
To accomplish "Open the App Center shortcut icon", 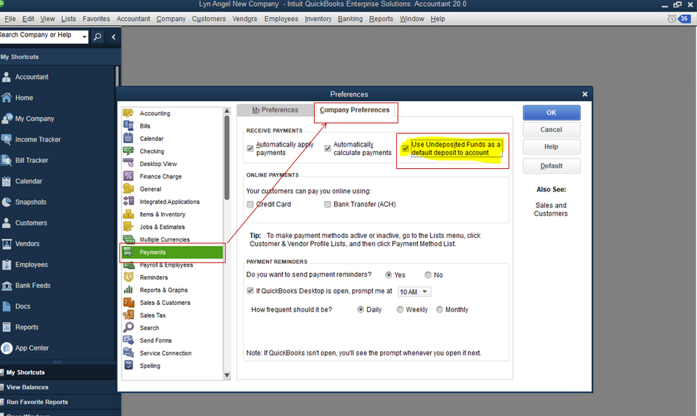I will coord(6,348).
